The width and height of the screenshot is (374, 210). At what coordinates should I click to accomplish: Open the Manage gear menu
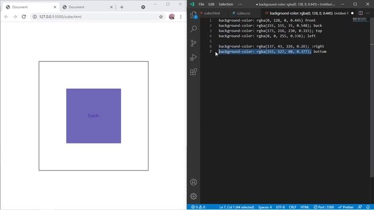tap(193, 196)
